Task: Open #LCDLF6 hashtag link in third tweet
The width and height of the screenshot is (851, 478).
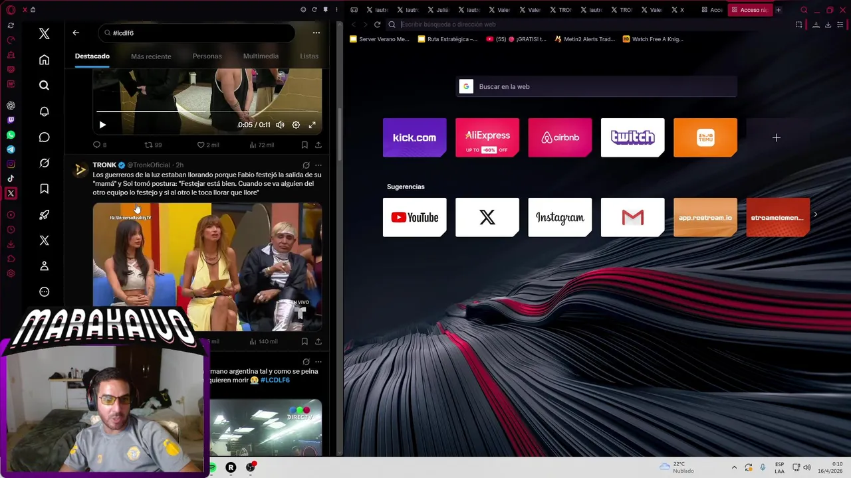Action: pyautogui.click(x=275, y=380)
